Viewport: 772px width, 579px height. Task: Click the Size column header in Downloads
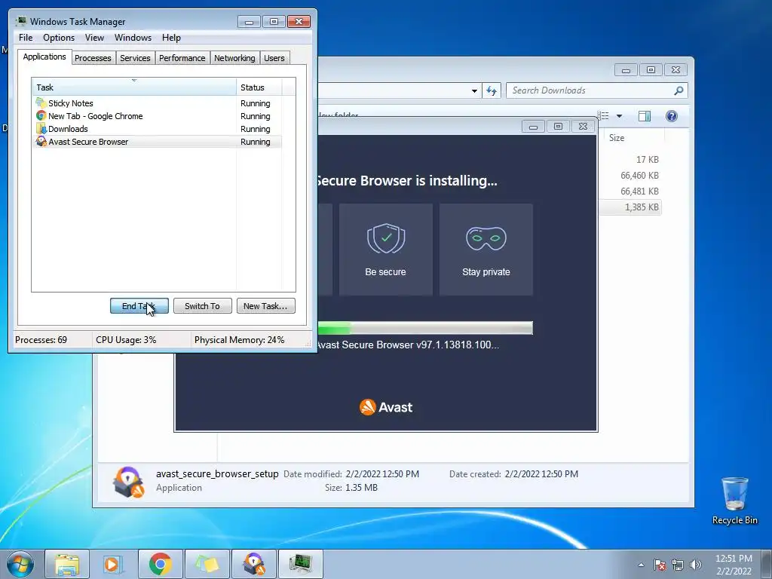[633, 138]
